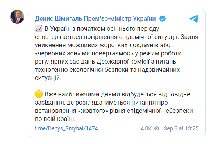Click the blue verified checkmark badge
Screen dimensions: 211x144
pos(163,19)
